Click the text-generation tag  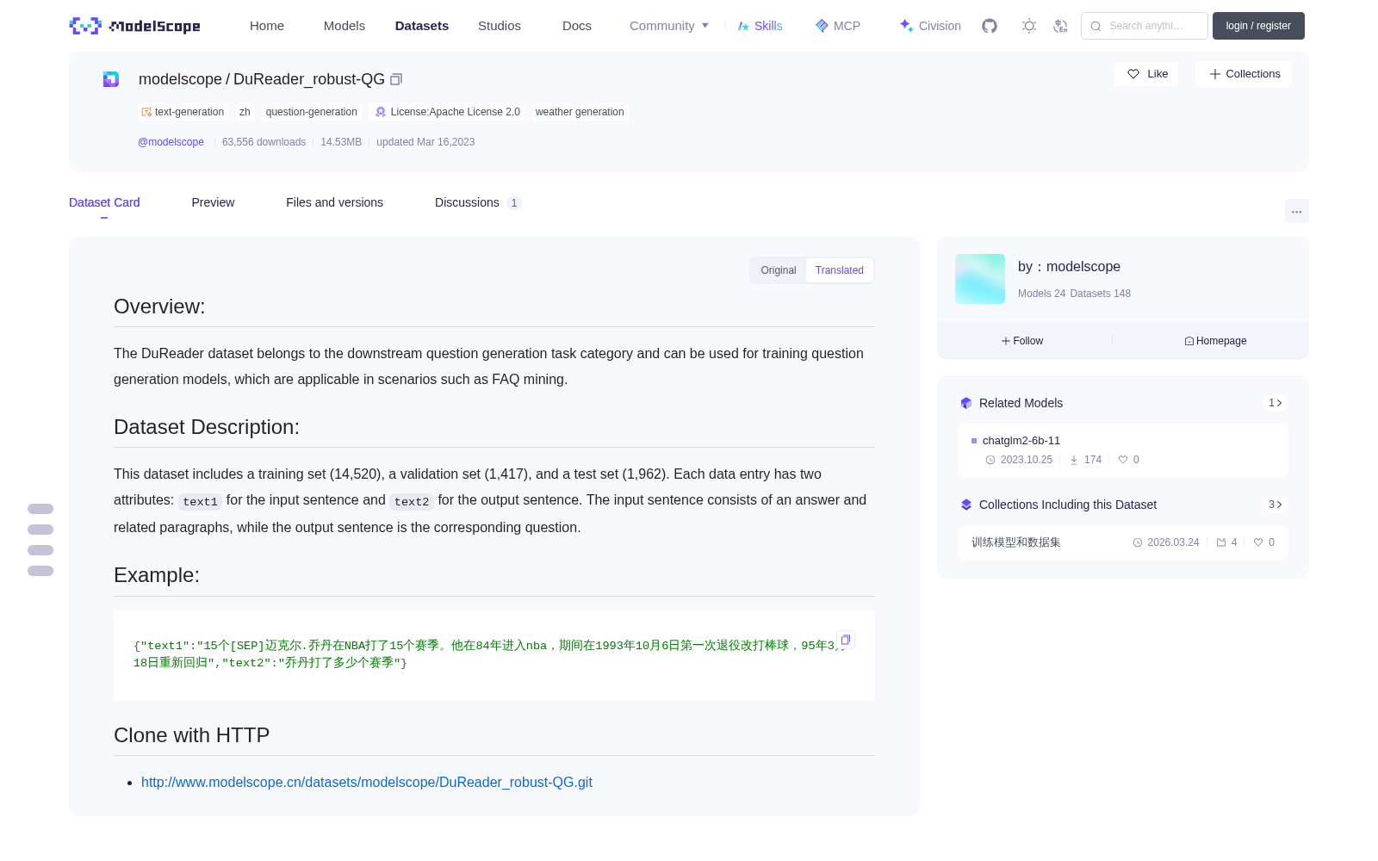(183, 112)
